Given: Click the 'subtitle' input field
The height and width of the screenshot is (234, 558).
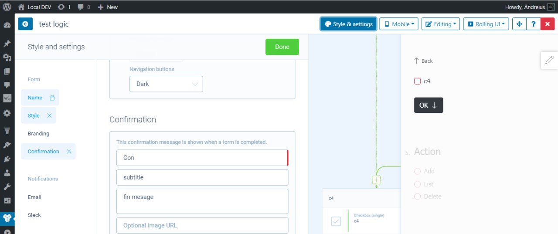Looking at the screenshot, I should coord(202,177).
